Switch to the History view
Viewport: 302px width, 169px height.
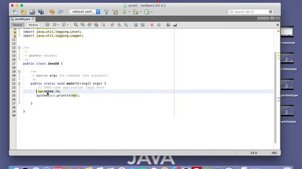coord(33,25)
